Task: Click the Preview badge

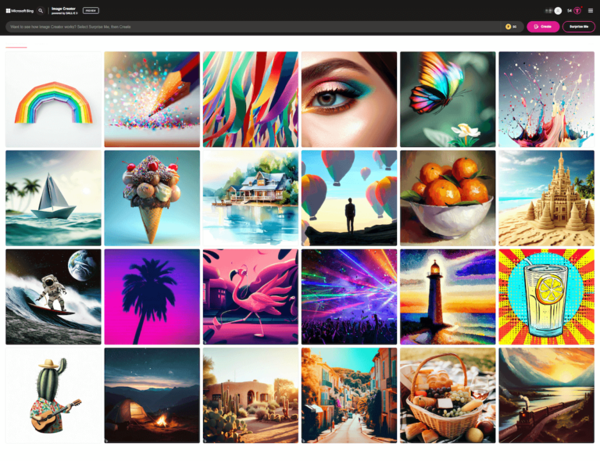Action: (91, 11)
